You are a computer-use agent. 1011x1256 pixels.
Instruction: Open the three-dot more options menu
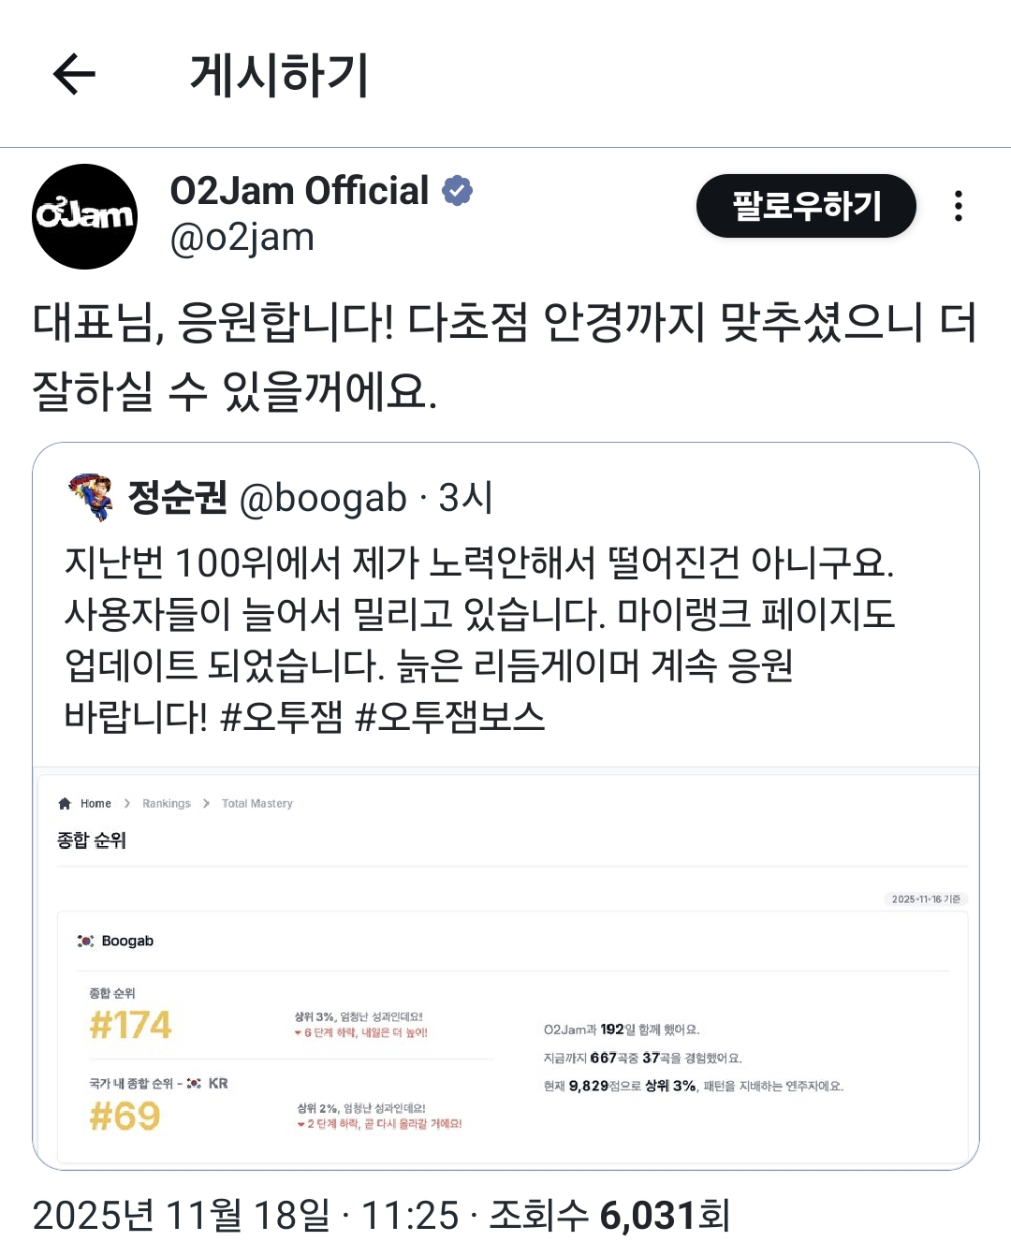[958, 206]
